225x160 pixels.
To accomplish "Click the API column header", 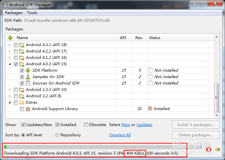I will pyautogui.click(x=123, y=38).
